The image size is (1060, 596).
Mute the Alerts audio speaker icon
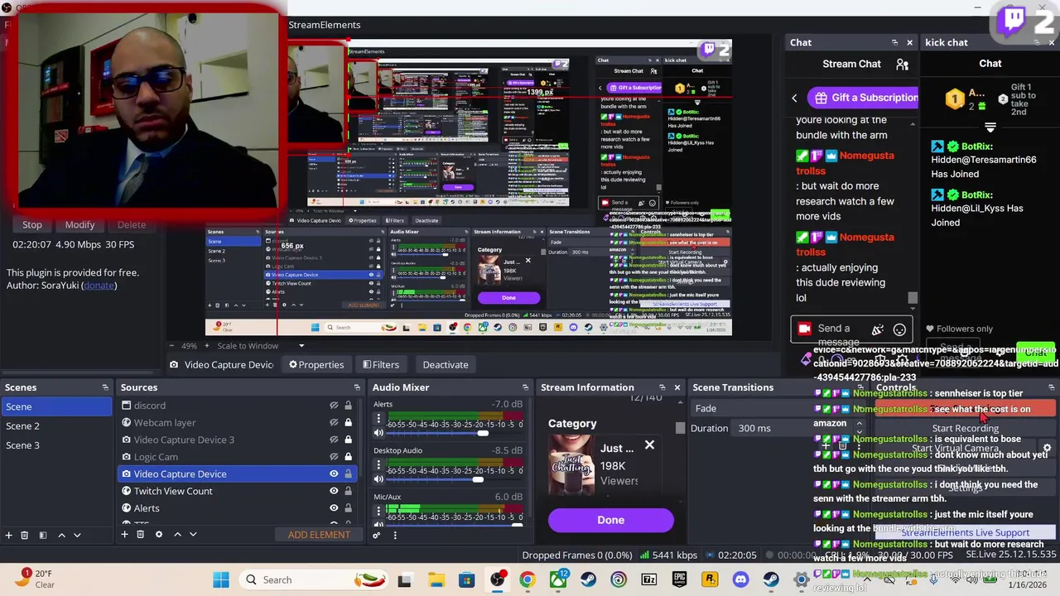click(x=378, y=433)
